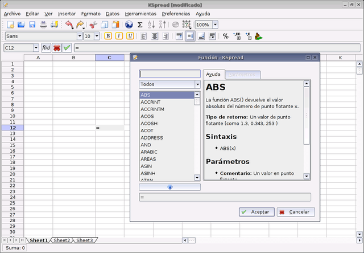Open the Formato menu
This screenshot has width=364, height=253.
pos(91,14)
